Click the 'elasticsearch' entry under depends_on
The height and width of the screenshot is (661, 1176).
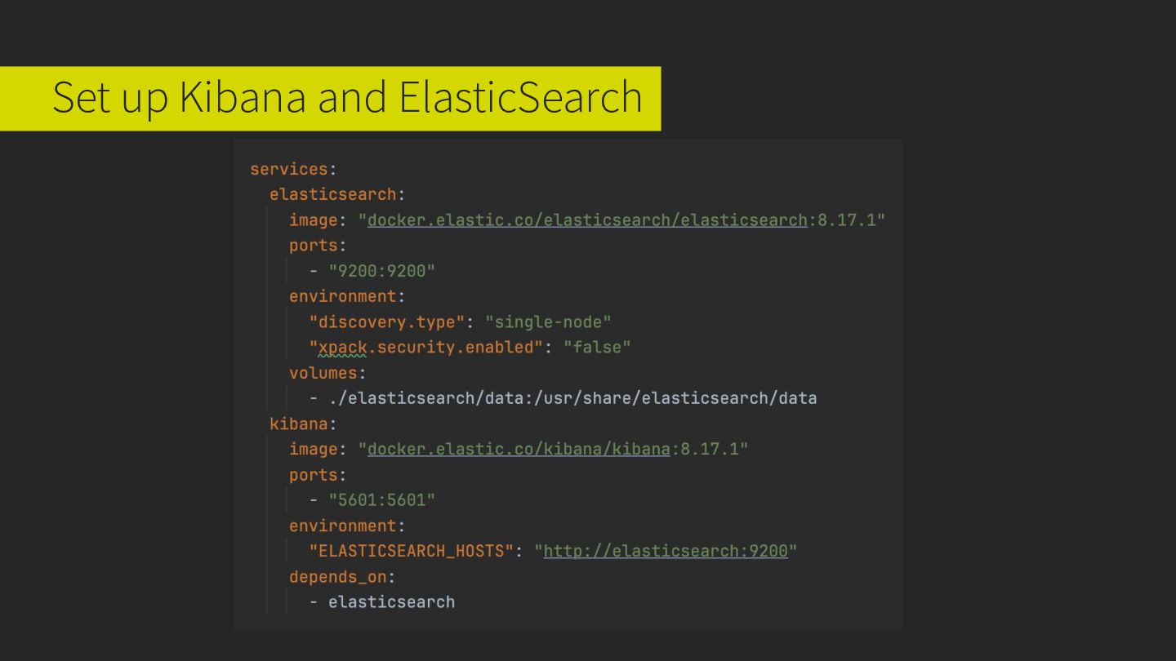click(x=391, y=602)
